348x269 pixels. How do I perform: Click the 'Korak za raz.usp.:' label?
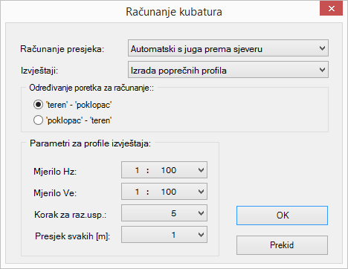70,215
